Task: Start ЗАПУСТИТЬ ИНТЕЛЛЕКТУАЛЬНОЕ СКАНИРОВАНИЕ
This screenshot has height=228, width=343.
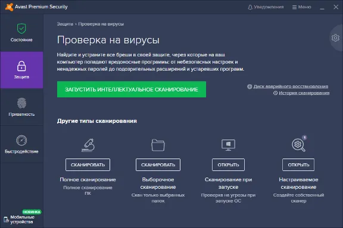Action: point(132,90)
